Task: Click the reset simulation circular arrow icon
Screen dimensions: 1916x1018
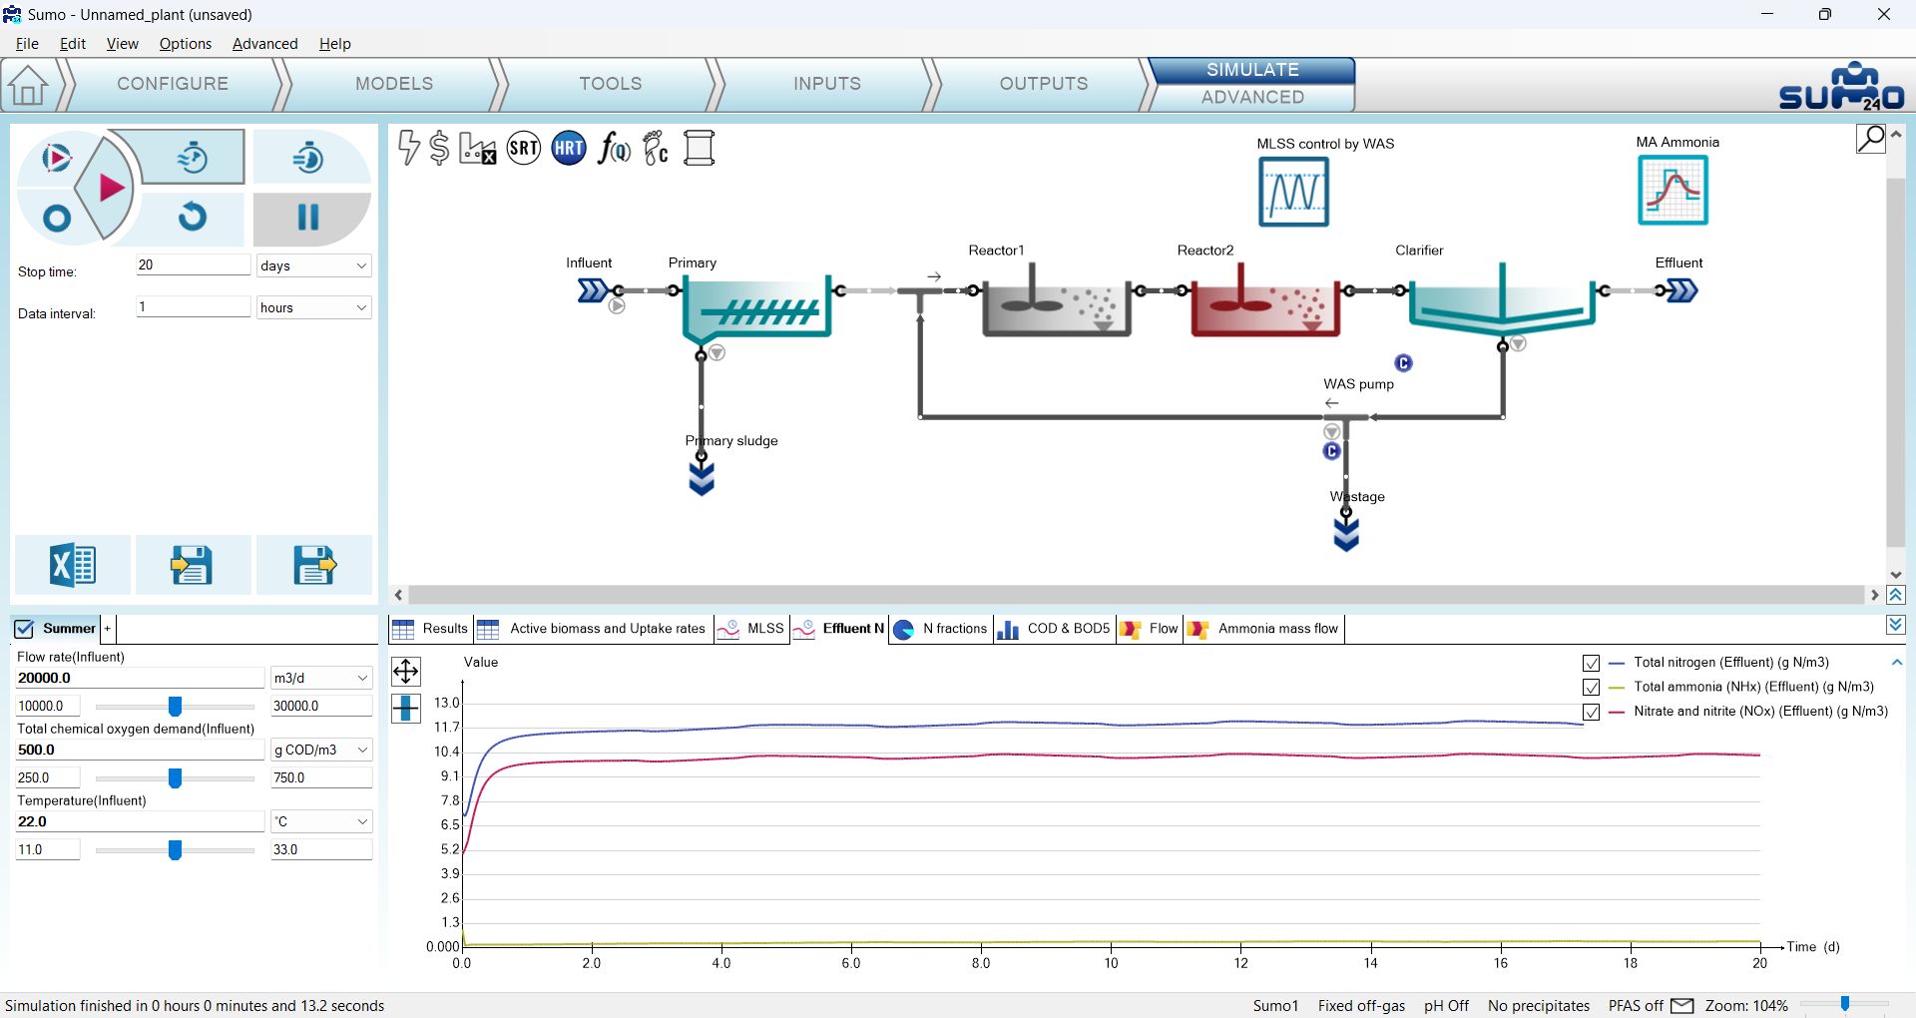Action: [x=193, y=217]
